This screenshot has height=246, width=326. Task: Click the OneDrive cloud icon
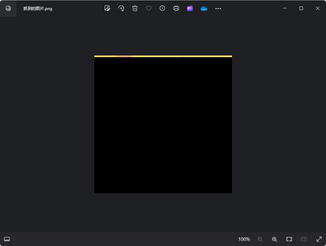204,8
